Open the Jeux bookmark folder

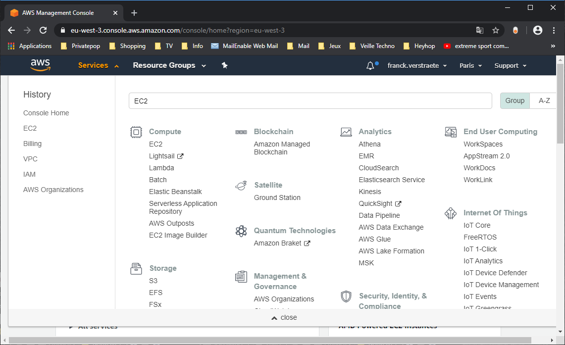(329, 46)
